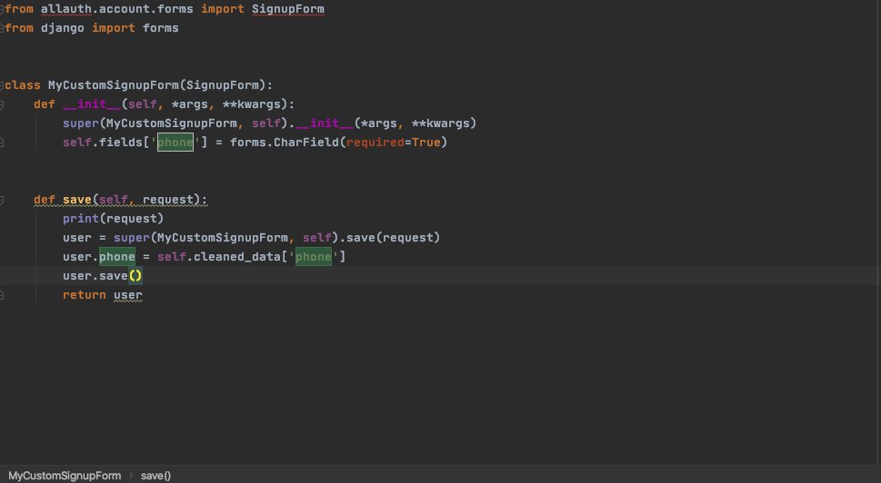Click '*args' in the def __init__ signature
Image resolution: width=881 pixels, height=483 pixels.
click(x=189, y=104)
